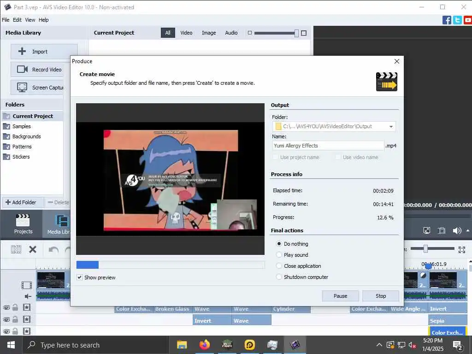Open the File menu
This screenshot has height=354, width=472.
[x=6, y=20]
